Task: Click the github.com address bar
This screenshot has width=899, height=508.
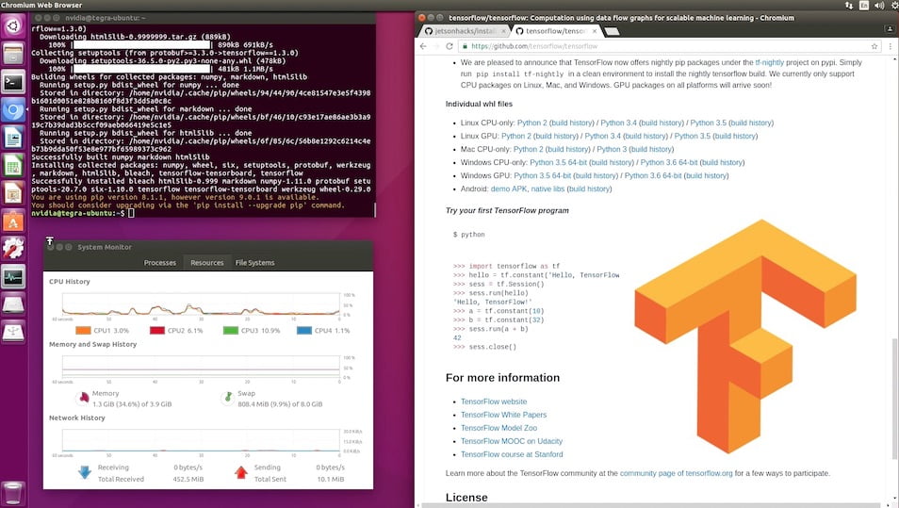Action: point(668,46)
